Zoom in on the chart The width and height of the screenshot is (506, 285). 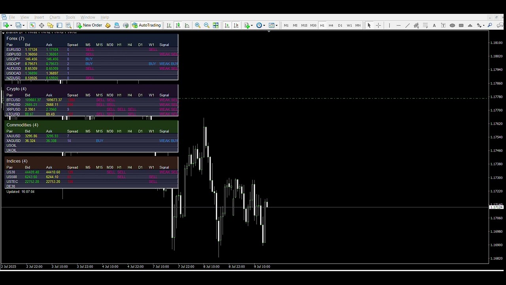[x=197, y=25]
